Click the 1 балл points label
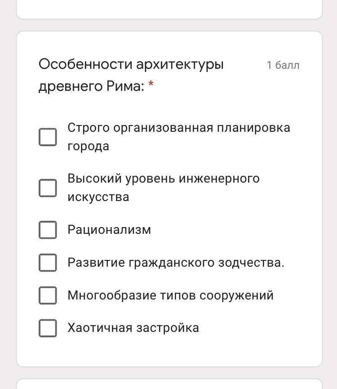337x389 pixels. [283, 65]
